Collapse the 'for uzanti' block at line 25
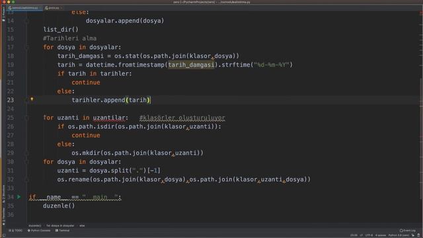Screen dimensions: 423x238 point(26,118)
